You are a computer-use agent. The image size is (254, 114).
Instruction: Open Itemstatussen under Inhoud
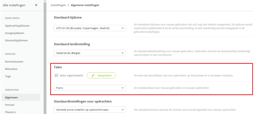14,62
